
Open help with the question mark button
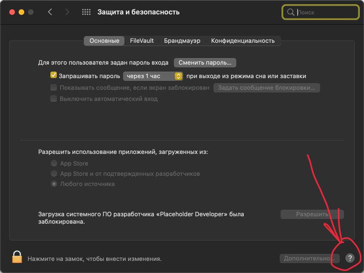pos(350,258)
